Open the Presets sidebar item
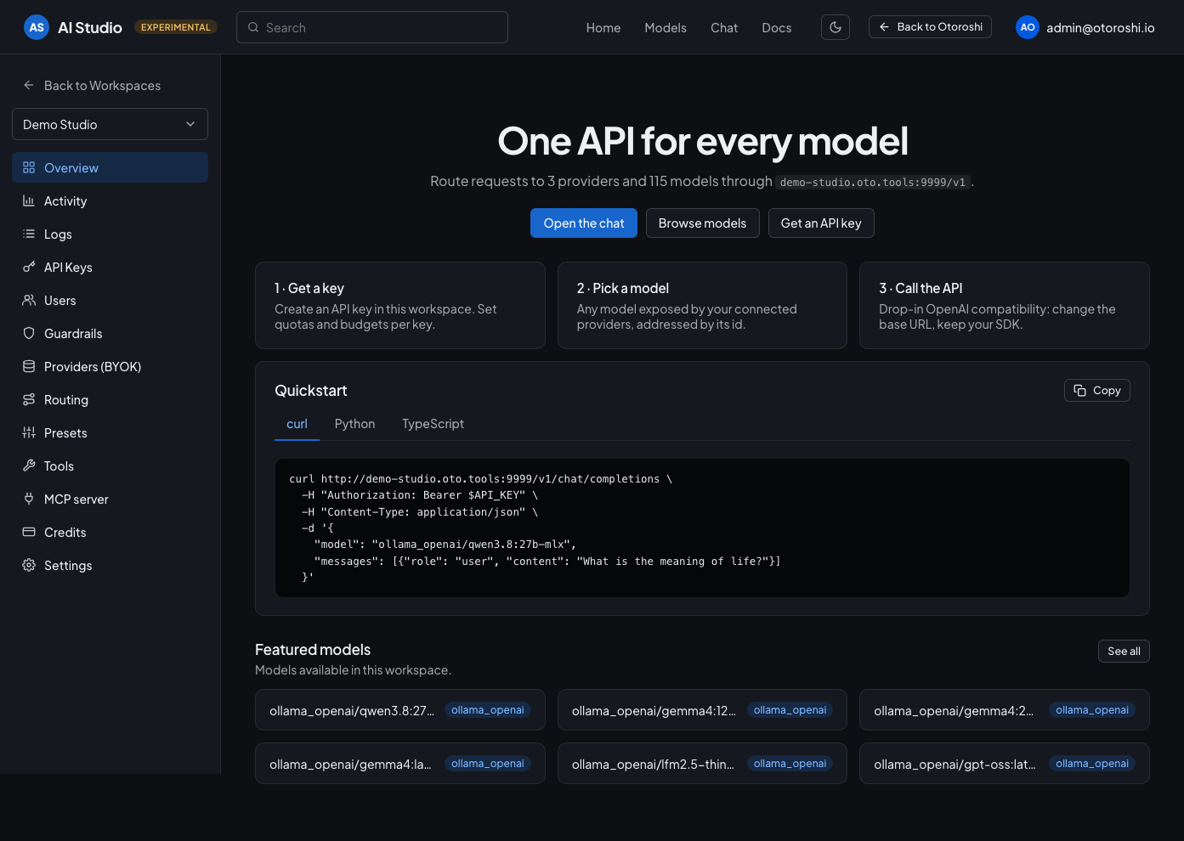 click(110, 432)
